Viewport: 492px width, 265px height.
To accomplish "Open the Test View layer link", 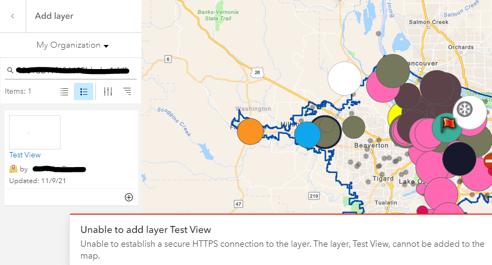I will click(25, 155).
